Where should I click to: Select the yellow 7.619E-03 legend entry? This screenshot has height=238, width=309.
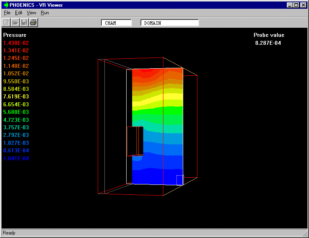(x=16, y=96)
